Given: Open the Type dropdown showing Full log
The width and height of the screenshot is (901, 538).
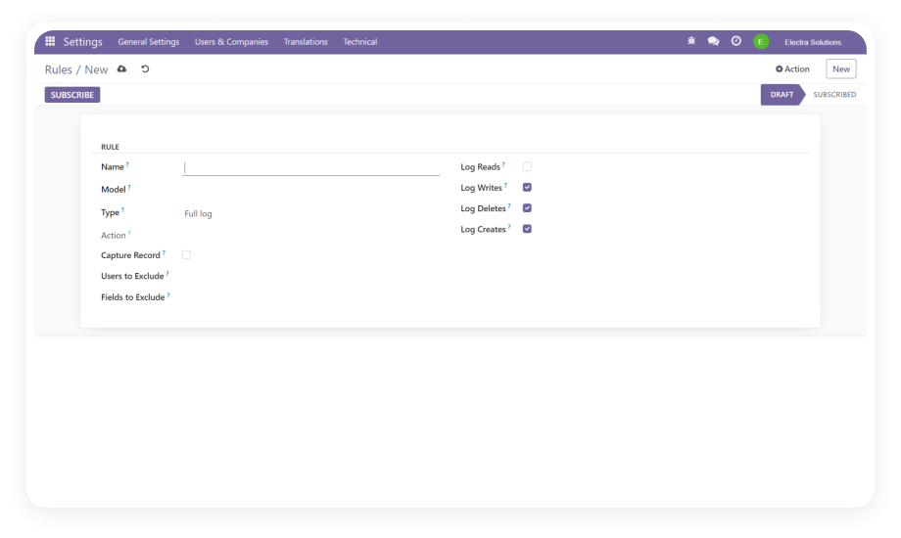Looking at the screenshot, I should (310, 213).
